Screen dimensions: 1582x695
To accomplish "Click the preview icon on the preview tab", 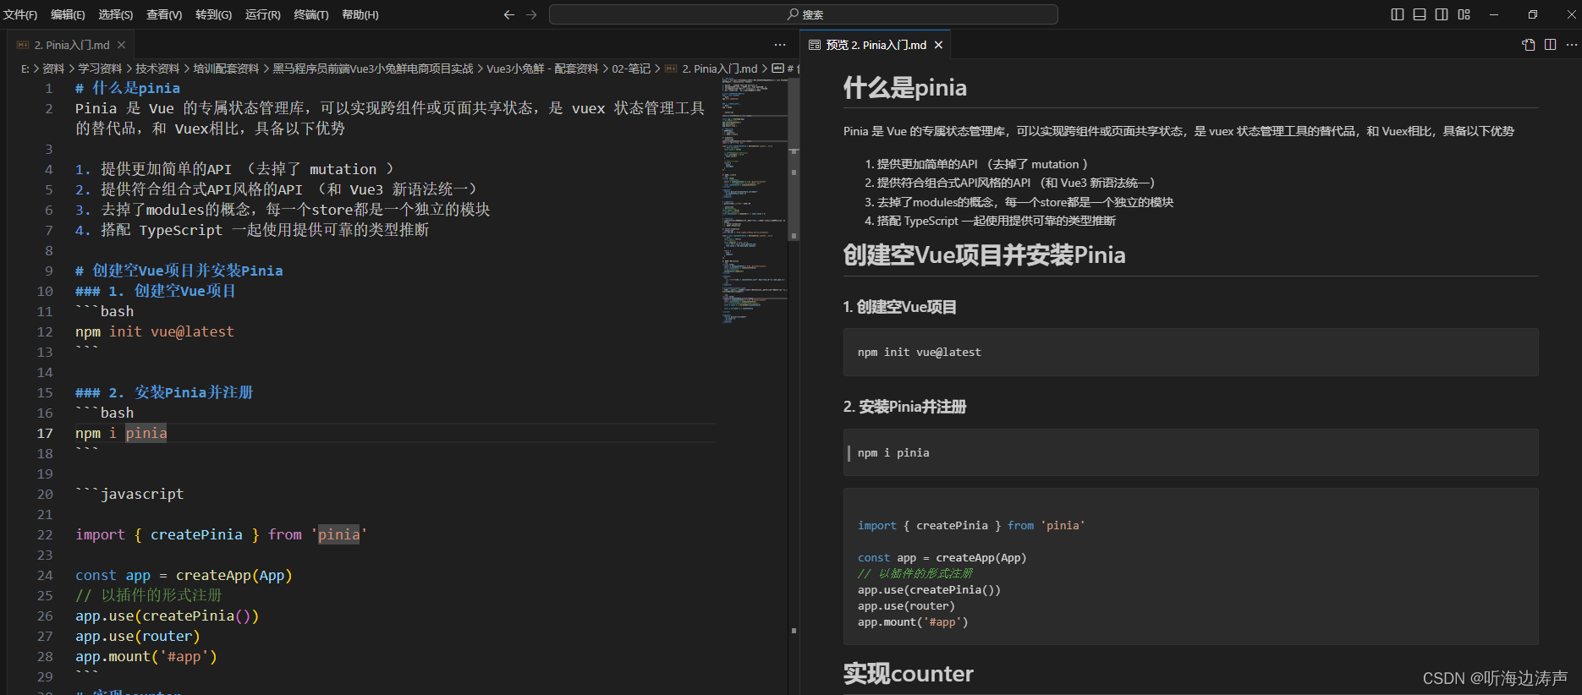I will coord(815,45).
